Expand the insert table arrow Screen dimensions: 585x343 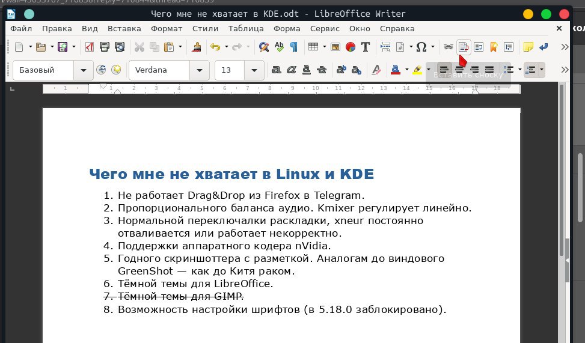324,47
